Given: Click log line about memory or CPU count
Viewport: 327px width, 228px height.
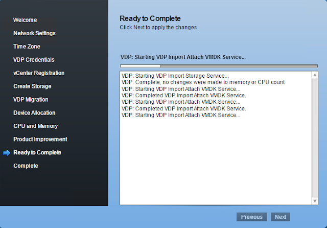Looking at the screenshot, I should click(x=203, y=82).
